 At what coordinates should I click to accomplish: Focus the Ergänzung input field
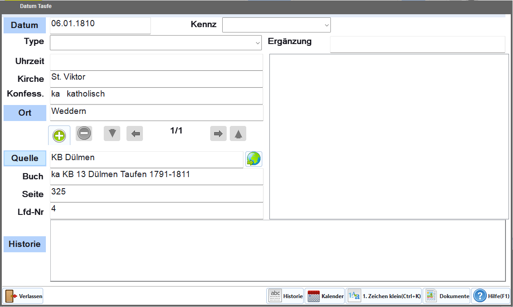tap(417, 44)
